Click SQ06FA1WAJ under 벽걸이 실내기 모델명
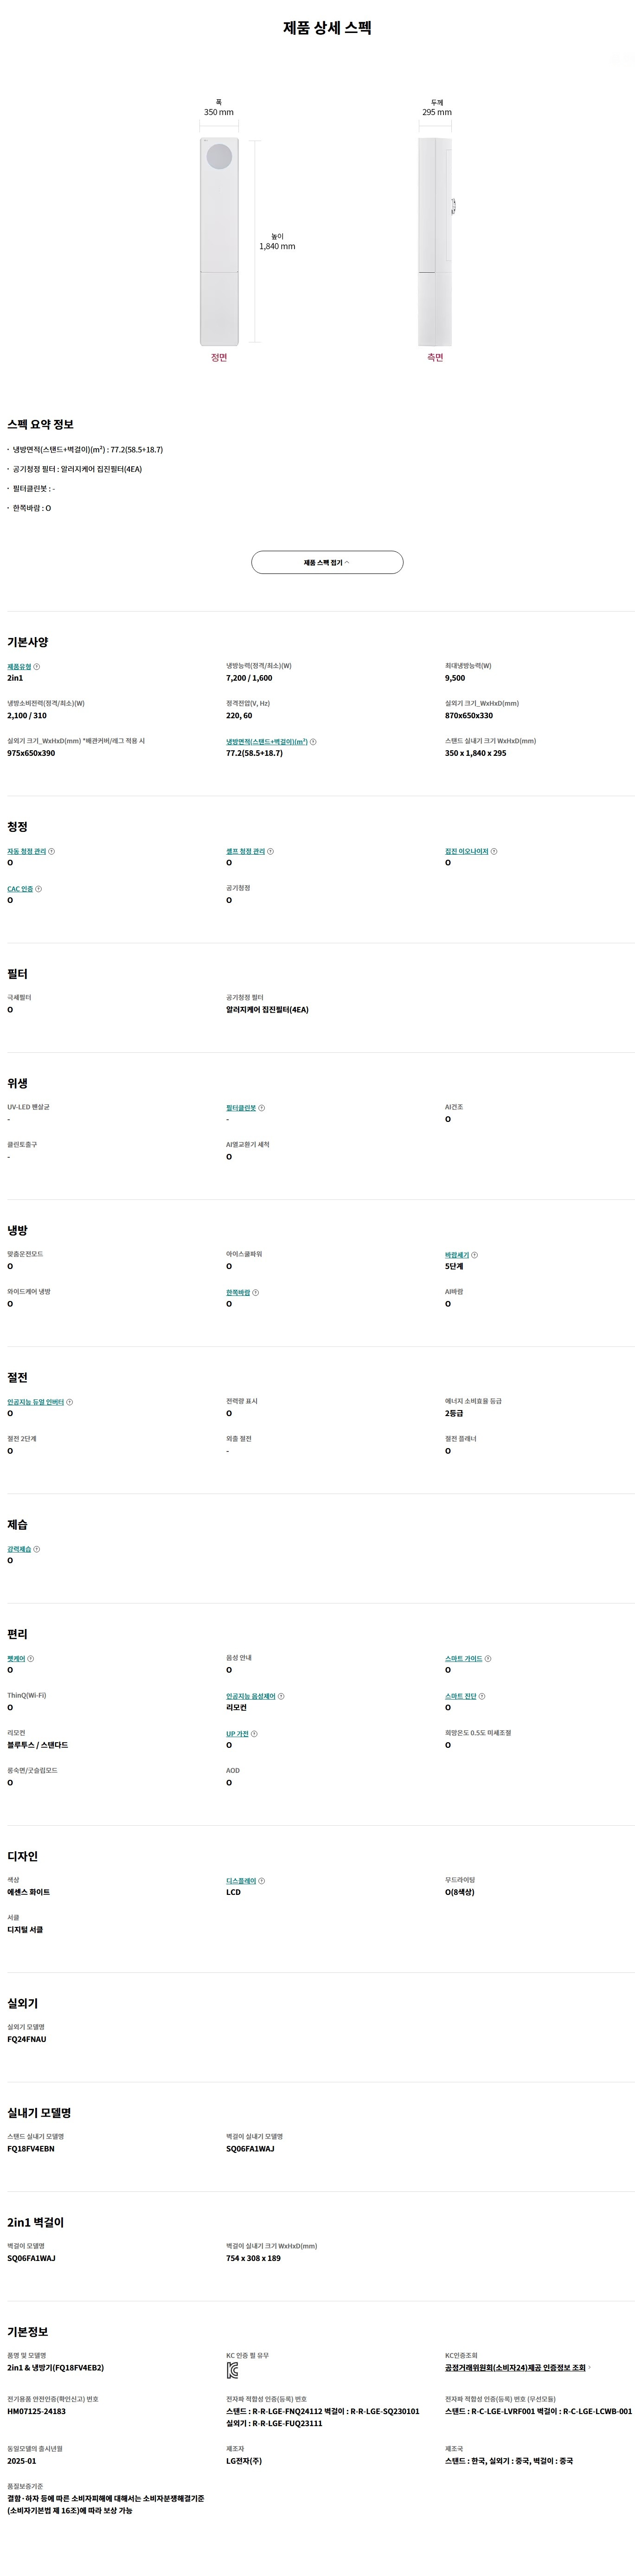The image size is (635, 2576). (250, 2149)
